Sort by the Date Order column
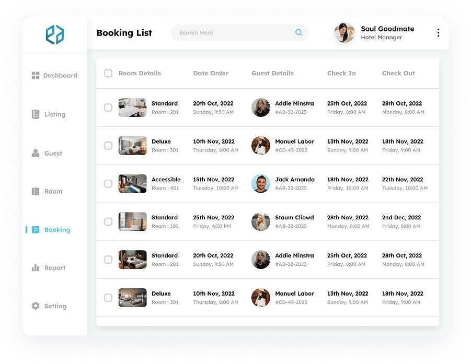This screenshot has width=471, height=364. click(x=211, y=73)
